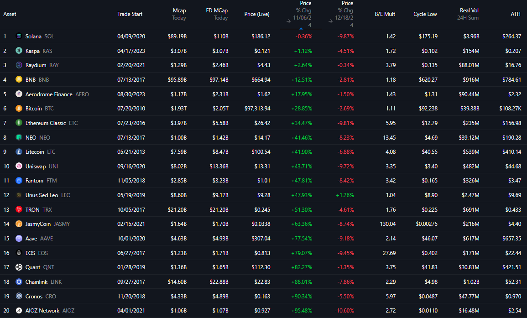Viewport: 527px width, 318px height.
Task: Select EOS B/E Mult 27.69
Action: tap(389, 253)
